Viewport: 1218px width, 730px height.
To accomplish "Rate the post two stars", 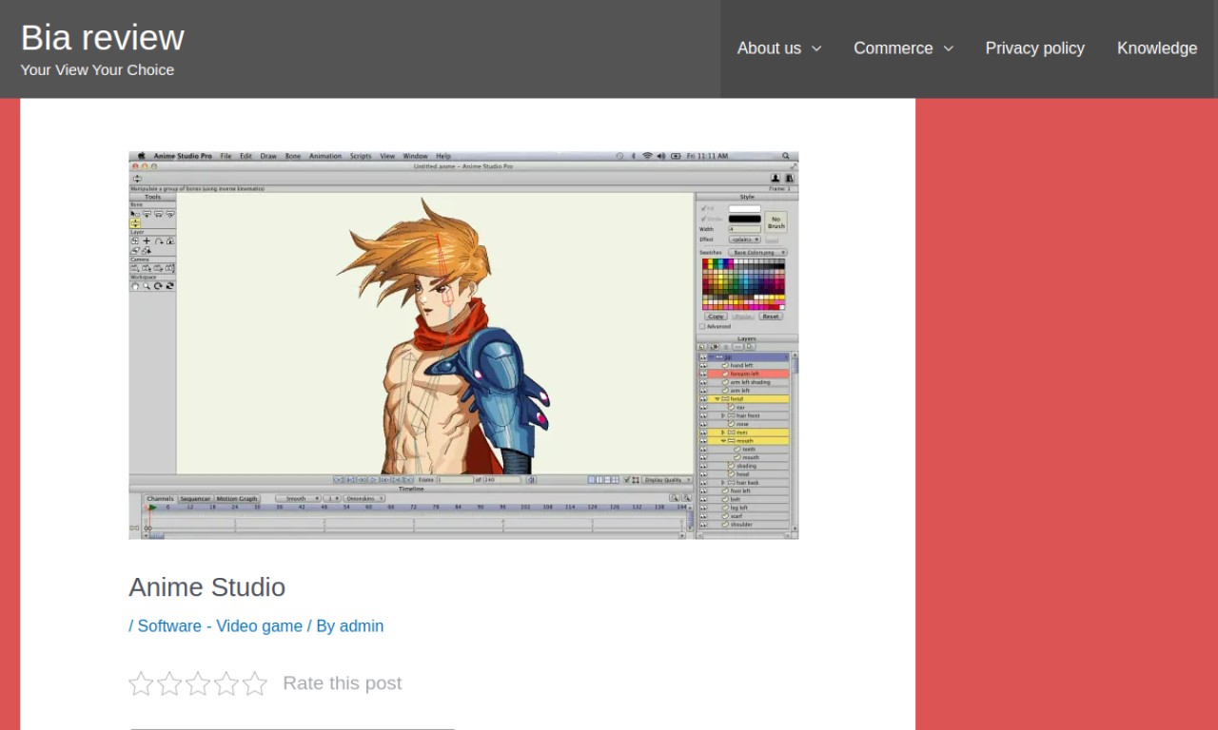I will [169, 683].
